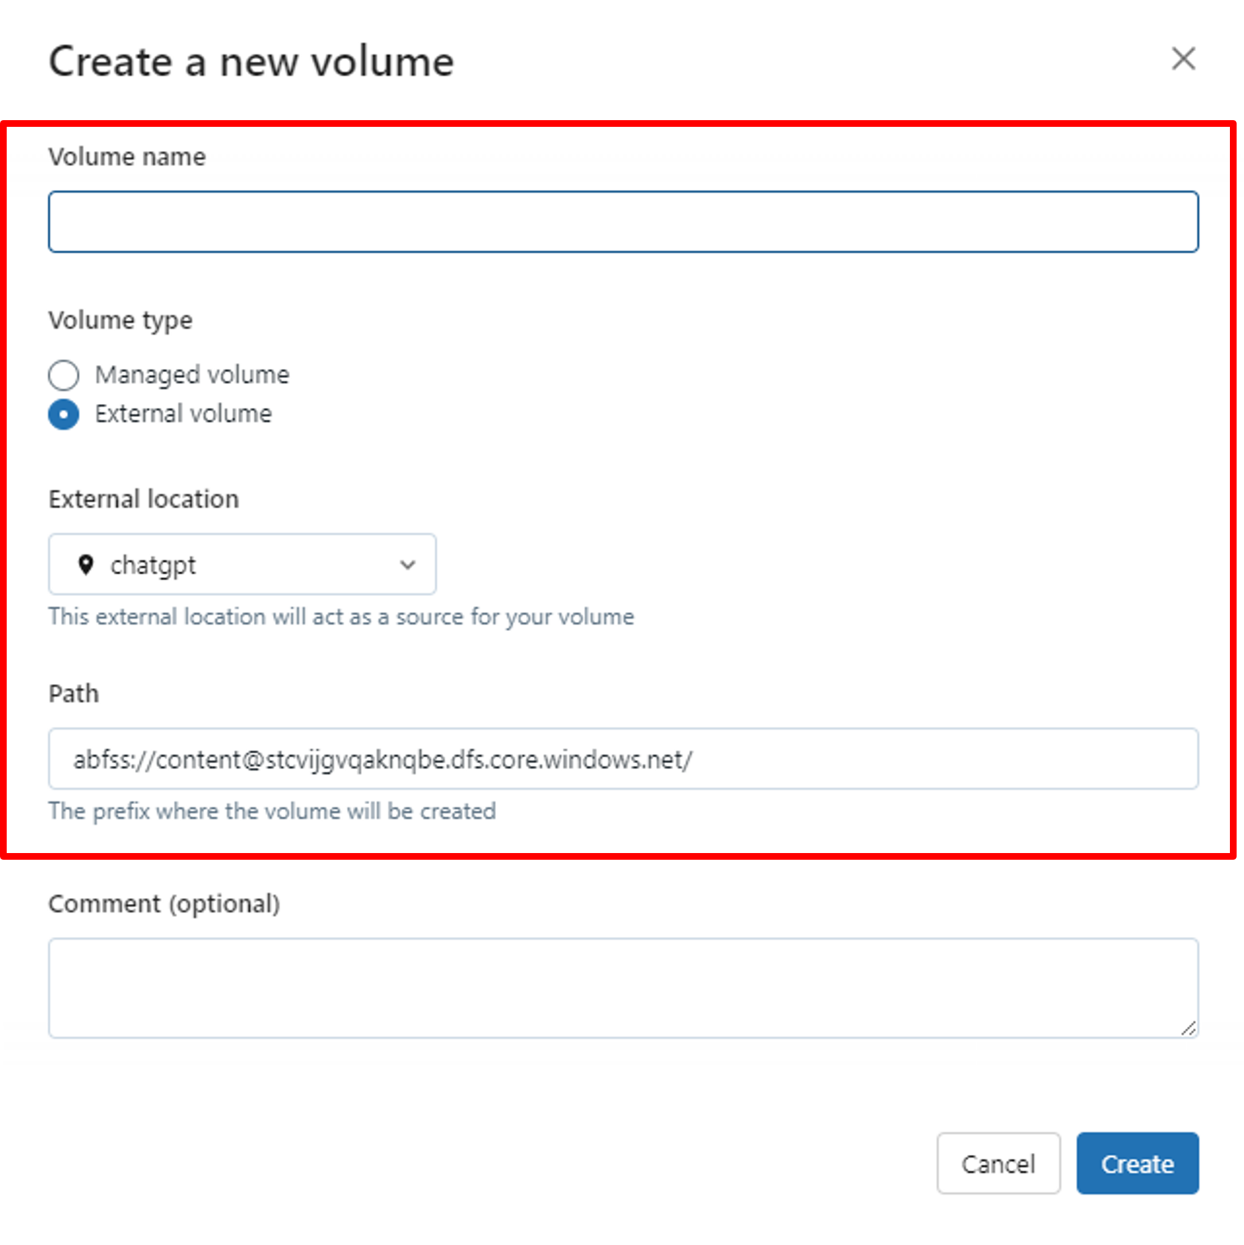
Task: Select the Managed volume radio button
Action: pyautogui.click(x=64, y=375)
